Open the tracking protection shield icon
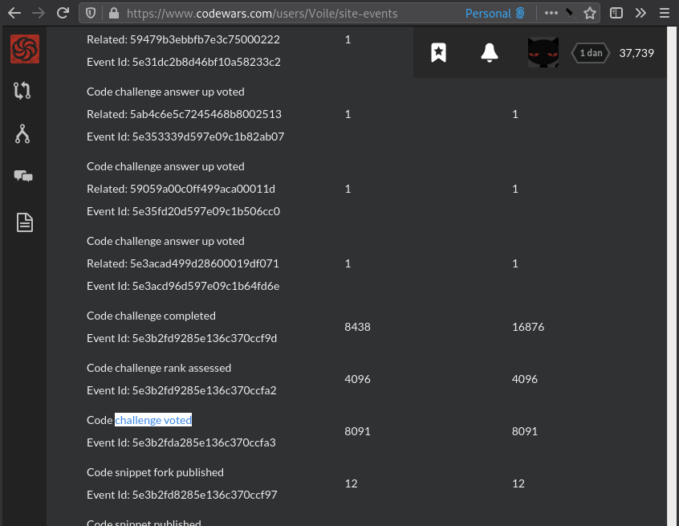The width and height of the screenshot is (679, 526). pyautogui.click(x=91, y=14)
